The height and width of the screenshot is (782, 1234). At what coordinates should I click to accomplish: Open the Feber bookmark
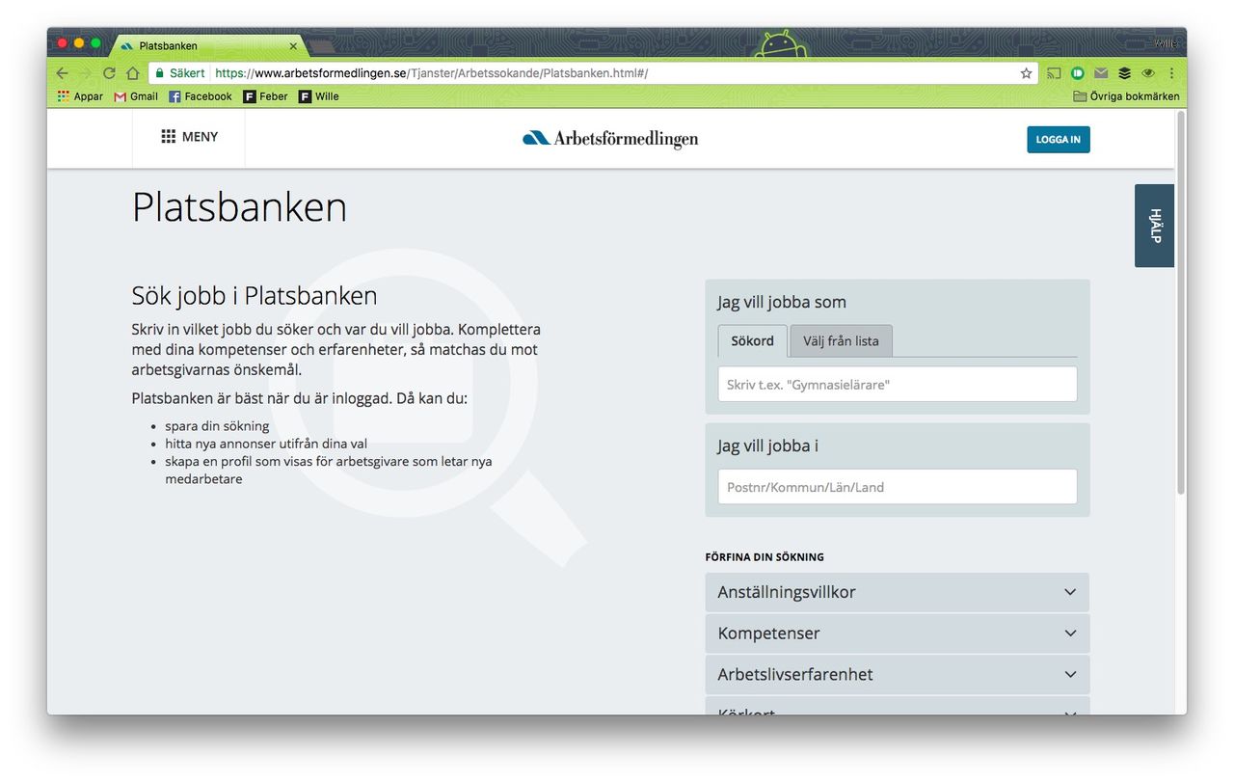tap(266, 96)
